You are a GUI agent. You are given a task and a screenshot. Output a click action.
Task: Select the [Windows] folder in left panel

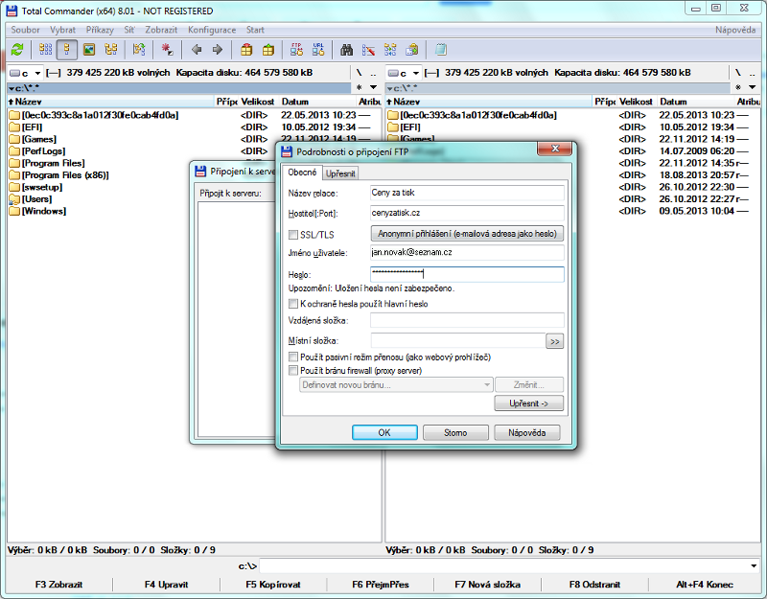[x=44, y=211]
